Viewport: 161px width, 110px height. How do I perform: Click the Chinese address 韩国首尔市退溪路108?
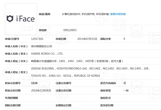pyautogui.click(x=44, y=61)
